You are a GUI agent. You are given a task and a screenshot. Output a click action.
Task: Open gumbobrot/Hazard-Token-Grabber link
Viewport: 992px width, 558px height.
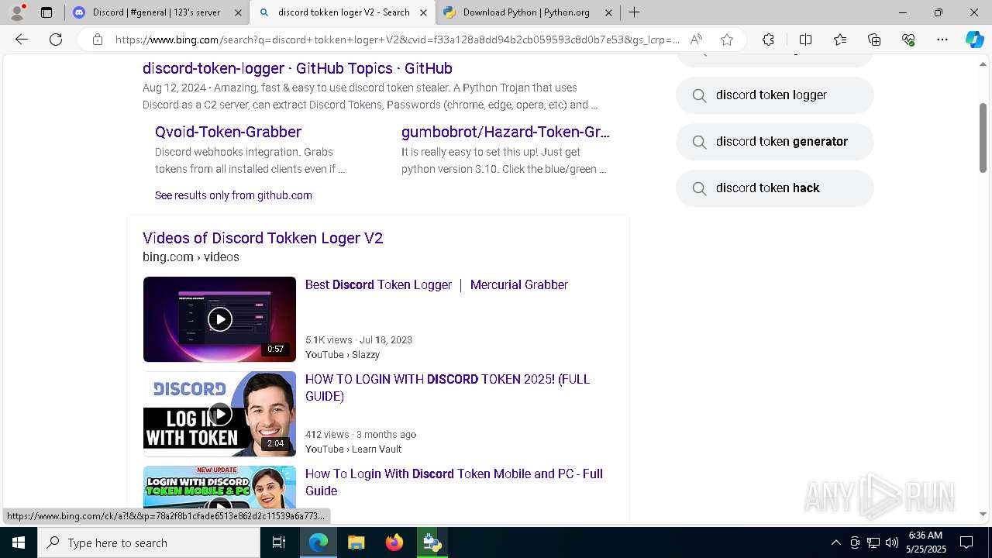click(505, 132)
